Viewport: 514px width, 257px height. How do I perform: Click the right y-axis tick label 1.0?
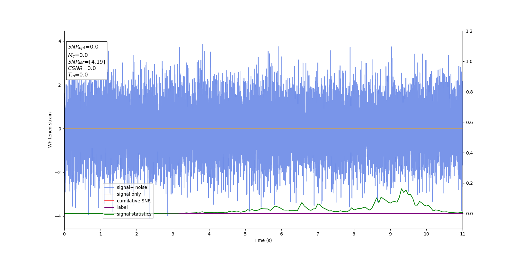click(469, 62)
